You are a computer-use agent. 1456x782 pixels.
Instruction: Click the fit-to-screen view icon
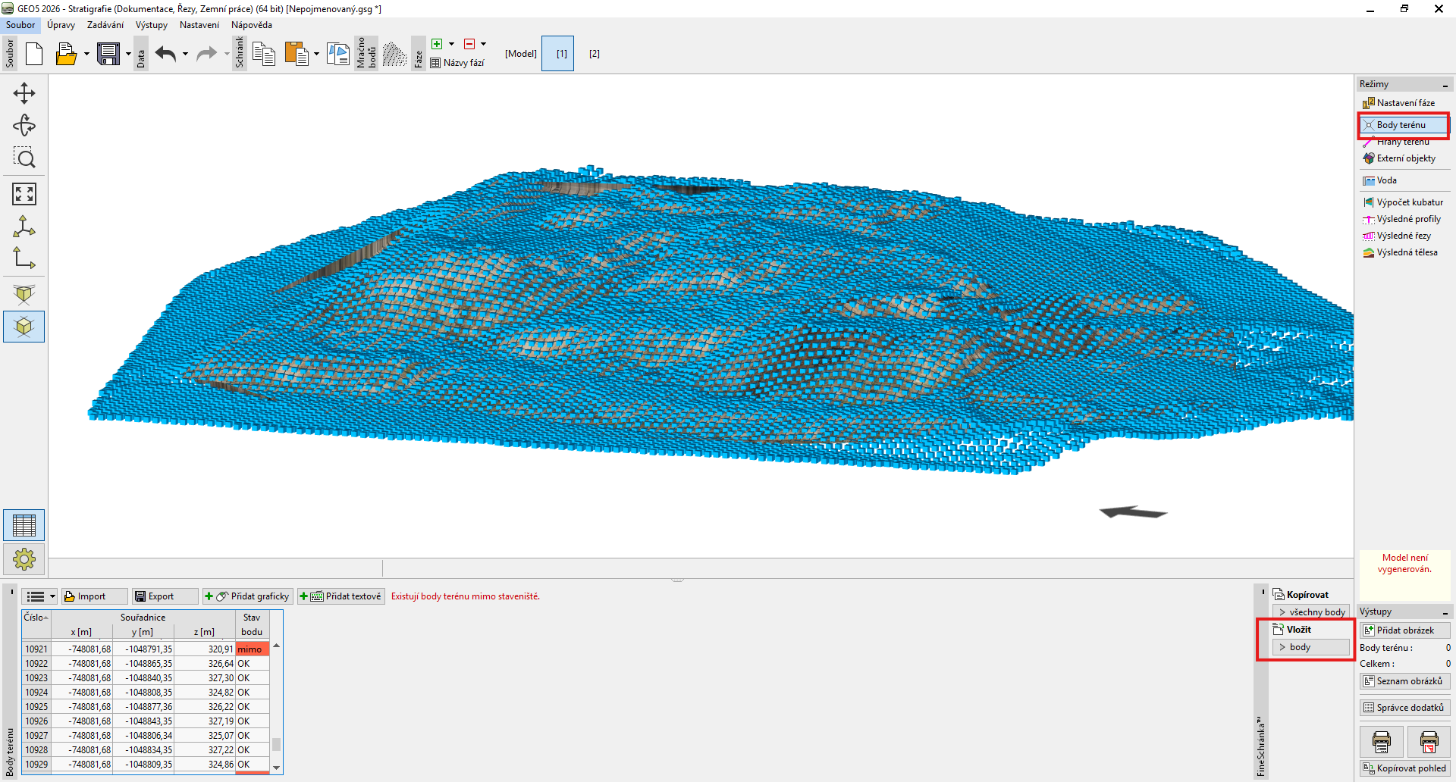point(24,194)
